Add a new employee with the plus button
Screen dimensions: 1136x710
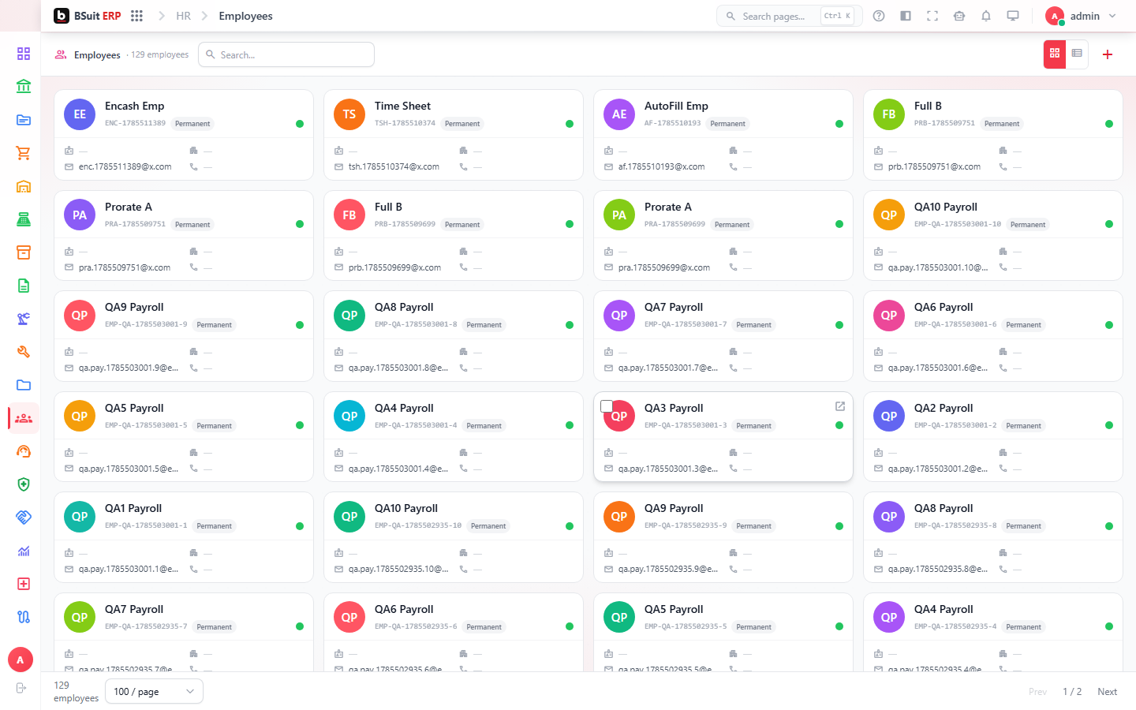[1108, 54]
